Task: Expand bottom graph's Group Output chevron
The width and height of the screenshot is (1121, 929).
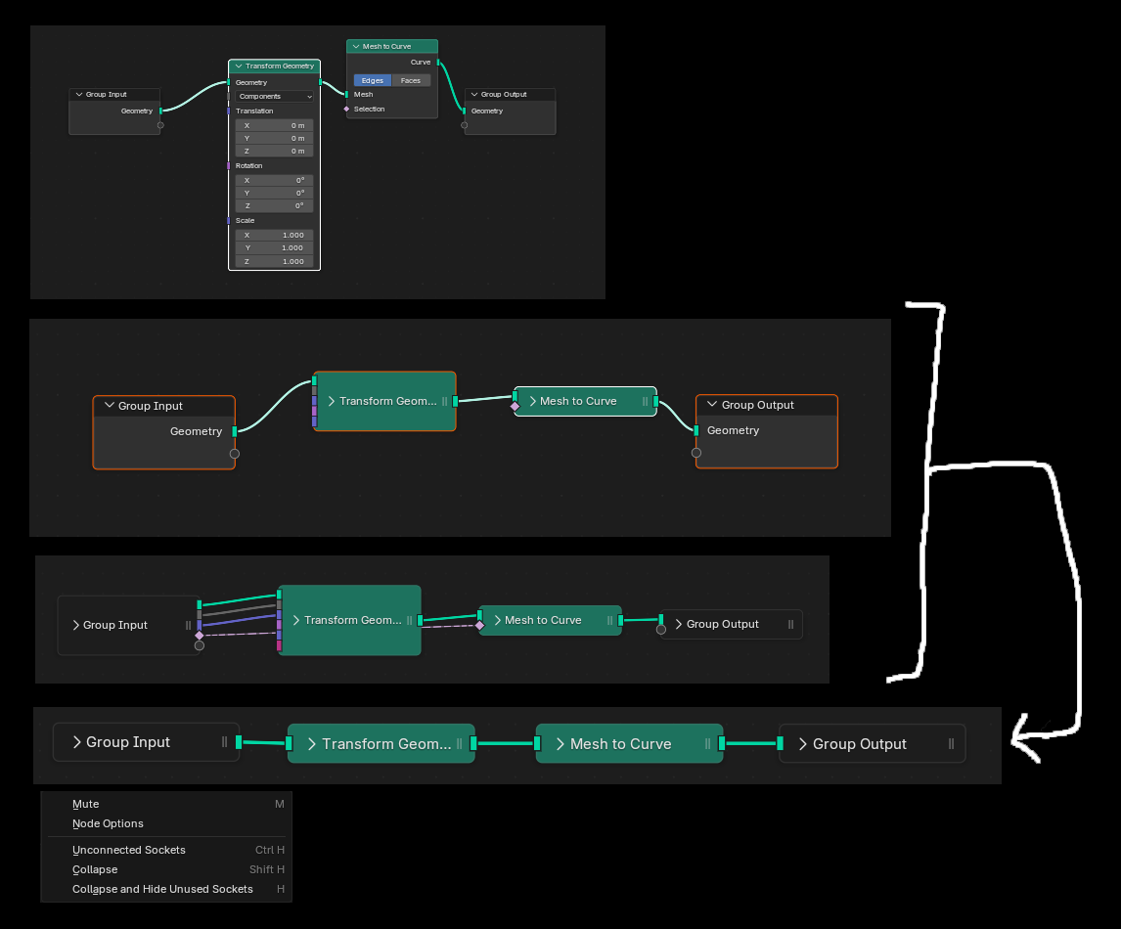Action: pyautogui.click(x=803, y=744)
